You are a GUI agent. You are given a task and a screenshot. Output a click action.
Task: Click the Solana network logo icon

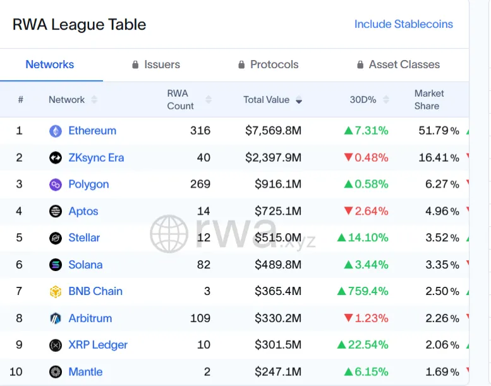click(56, 265)
